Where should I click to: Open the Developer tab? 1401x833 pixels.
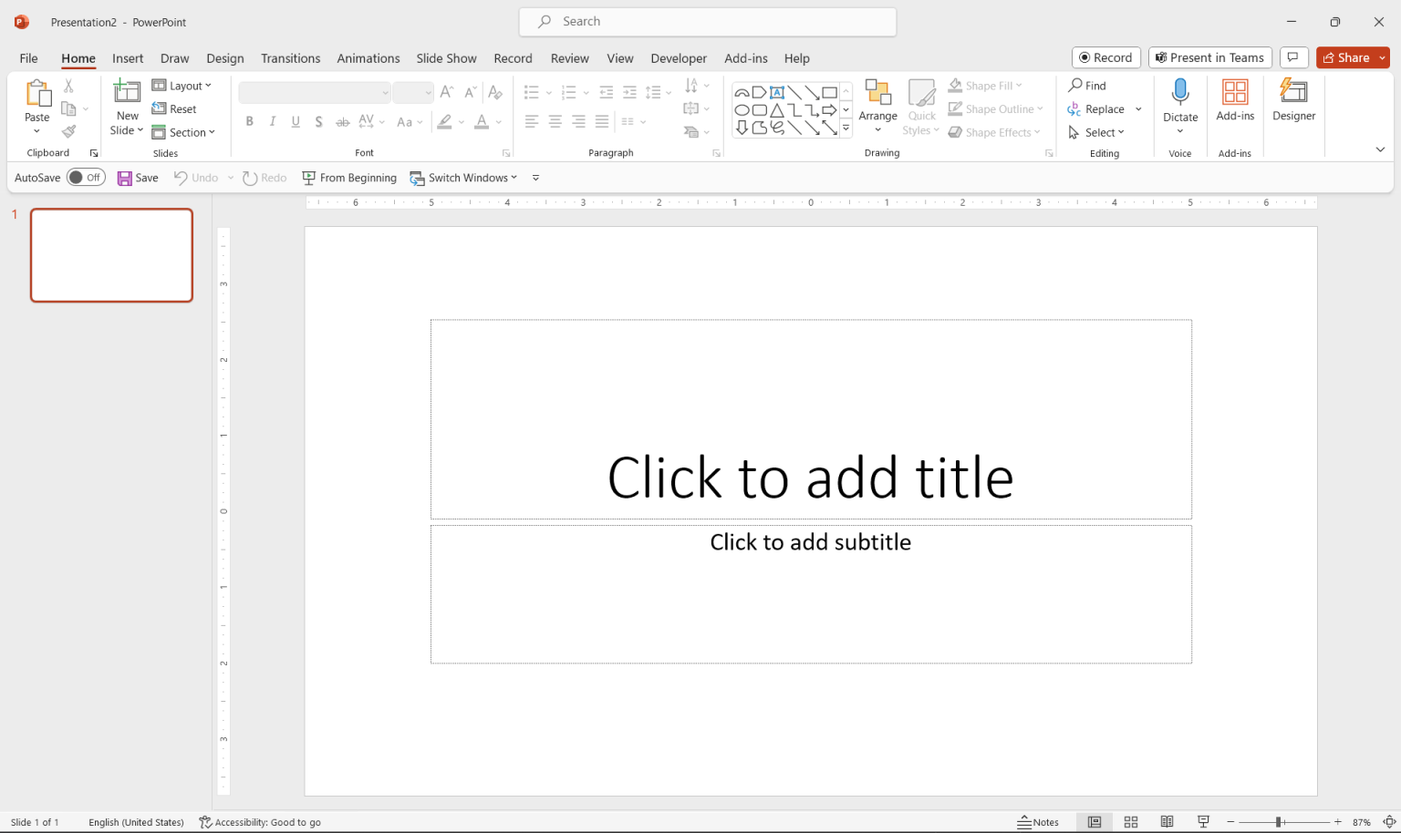click(679, 57)
